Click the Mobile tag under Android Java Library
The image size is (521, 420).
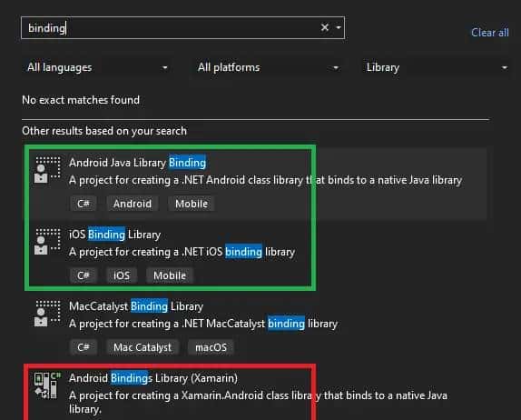click(192, 204)
